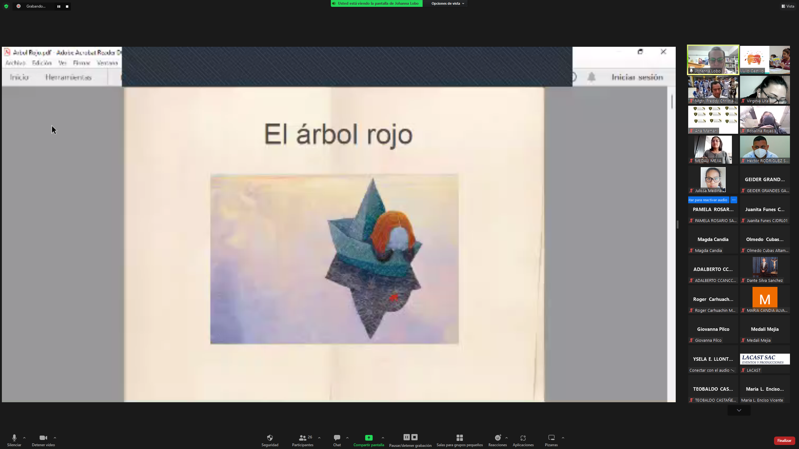Image resolution: width=799 pixels, height=449 pixels.
Task: Open Ver menu in Acrobat Reader
Action: [62, 63]
